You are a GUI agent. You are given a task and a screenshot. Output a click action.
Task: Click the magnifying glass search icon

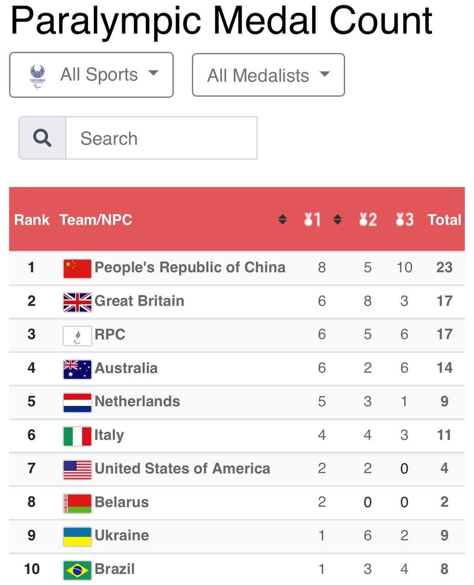pos(43,138)
